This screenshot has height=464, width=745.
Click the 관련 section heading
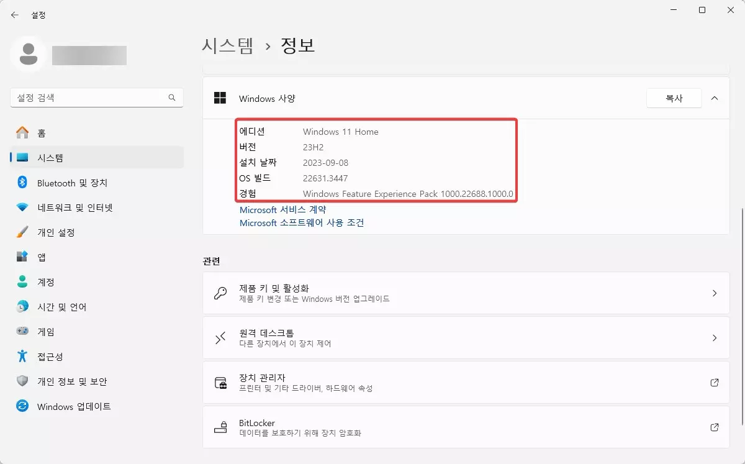212,262
